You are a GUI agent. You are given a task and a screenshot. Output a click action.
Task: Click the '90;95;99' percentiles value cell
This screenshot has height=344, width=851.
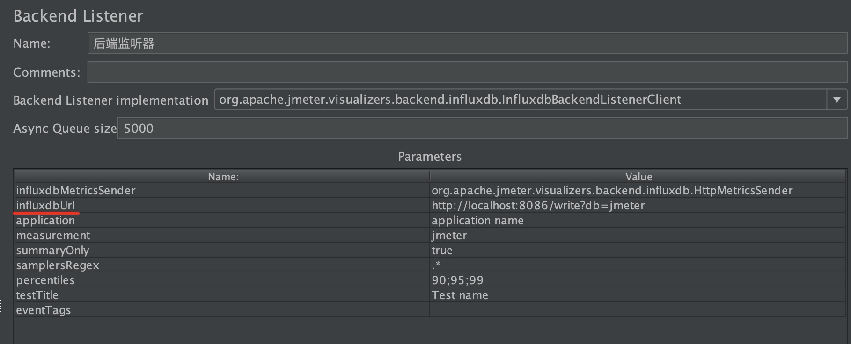click(638, 280)
